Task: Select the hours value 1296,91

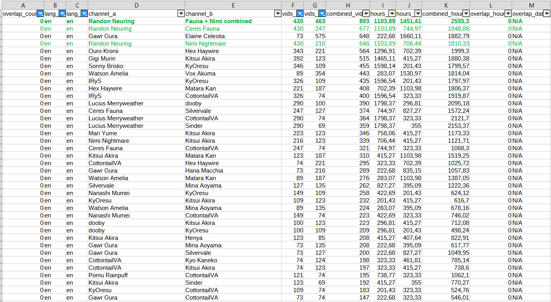Action: (383, 51)
